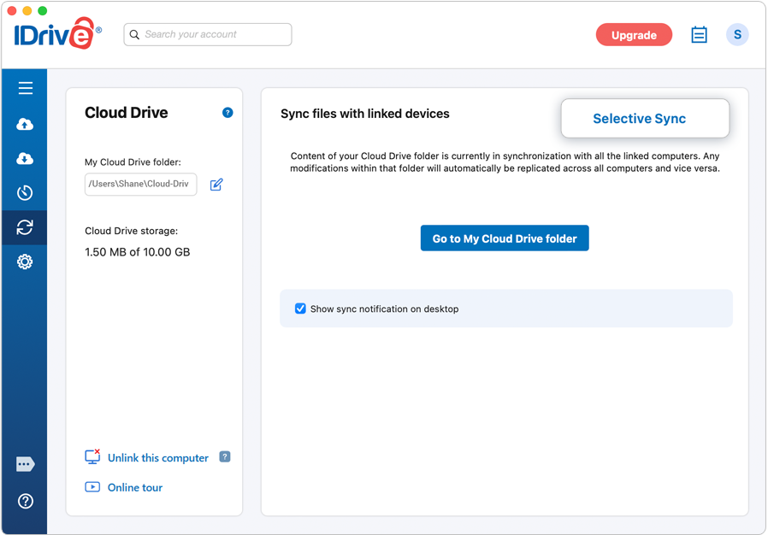The height and width of the screenshot is (535, 768).
Task: Click the red close window button
Action: tap(12, 11)
